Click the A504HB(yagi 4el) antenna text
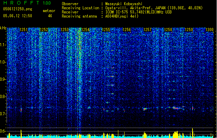The height and width of the screenshot is (138, 217). tap(122, 16)
